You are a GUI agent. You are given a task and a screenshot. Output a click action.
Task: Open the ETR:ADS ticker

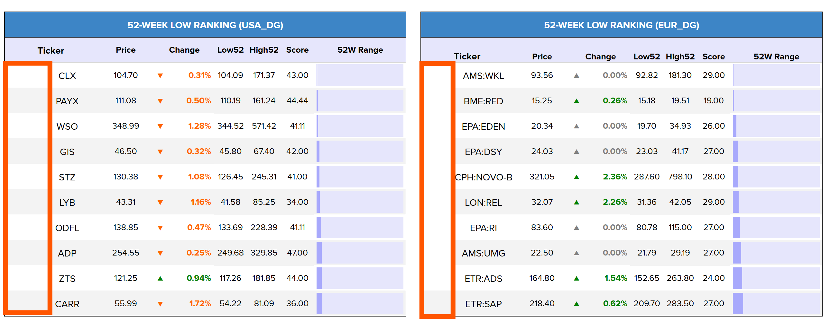483,279
